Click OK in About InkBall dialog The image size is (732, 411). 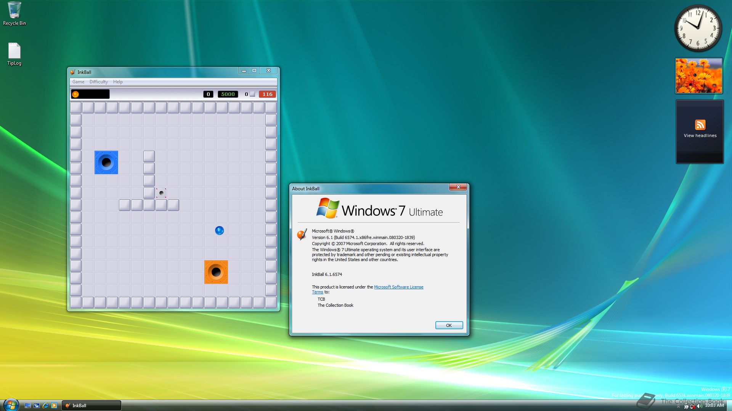point(449,325)
